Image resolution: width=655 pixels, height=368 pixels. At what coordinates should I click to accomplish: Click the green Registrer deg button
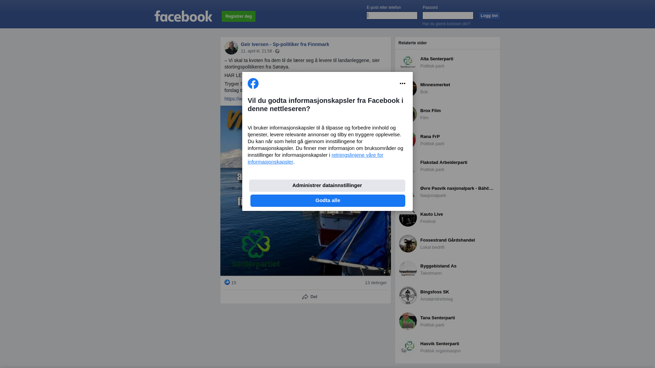238,16
